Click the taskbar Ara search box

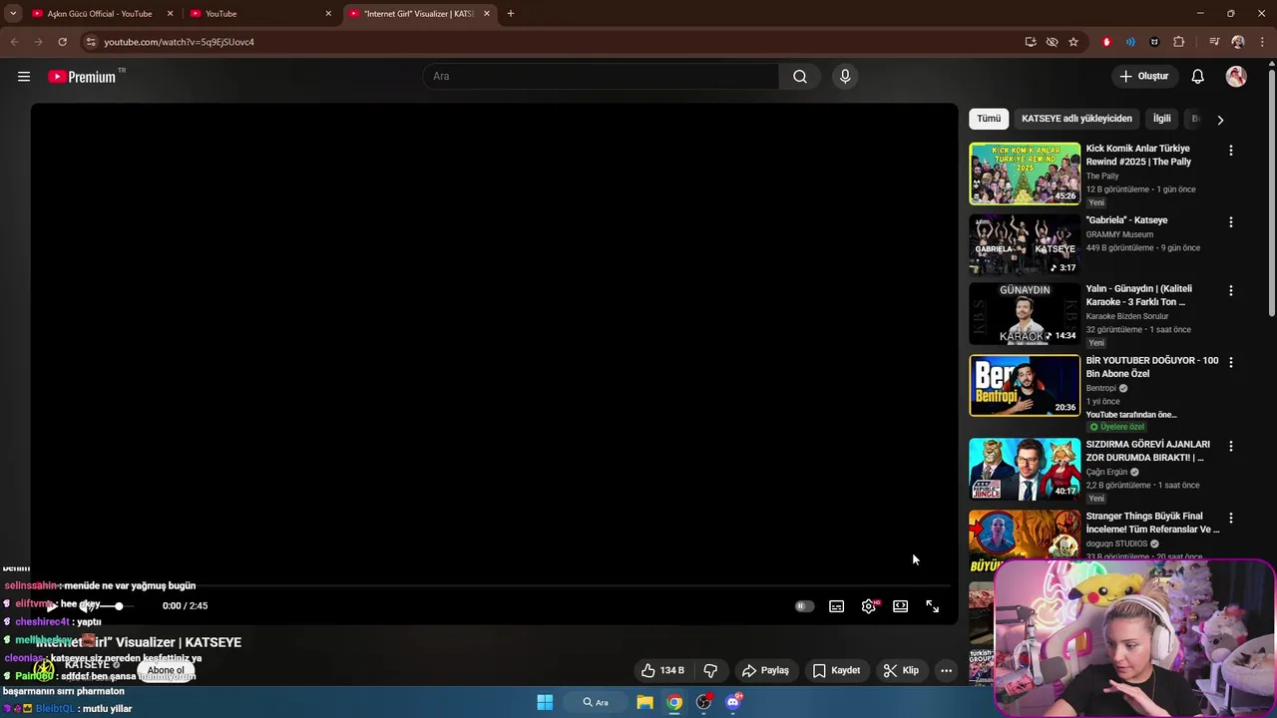click(597, 702)
